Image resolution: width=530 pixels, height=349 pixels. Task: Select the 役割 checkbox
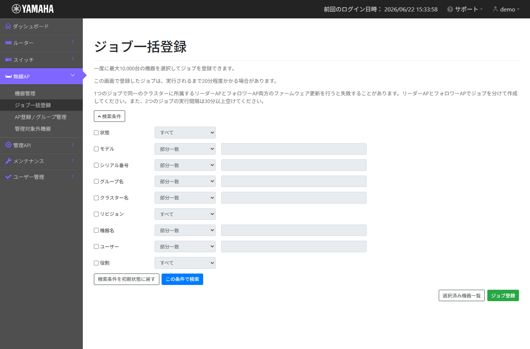point(96,263)
